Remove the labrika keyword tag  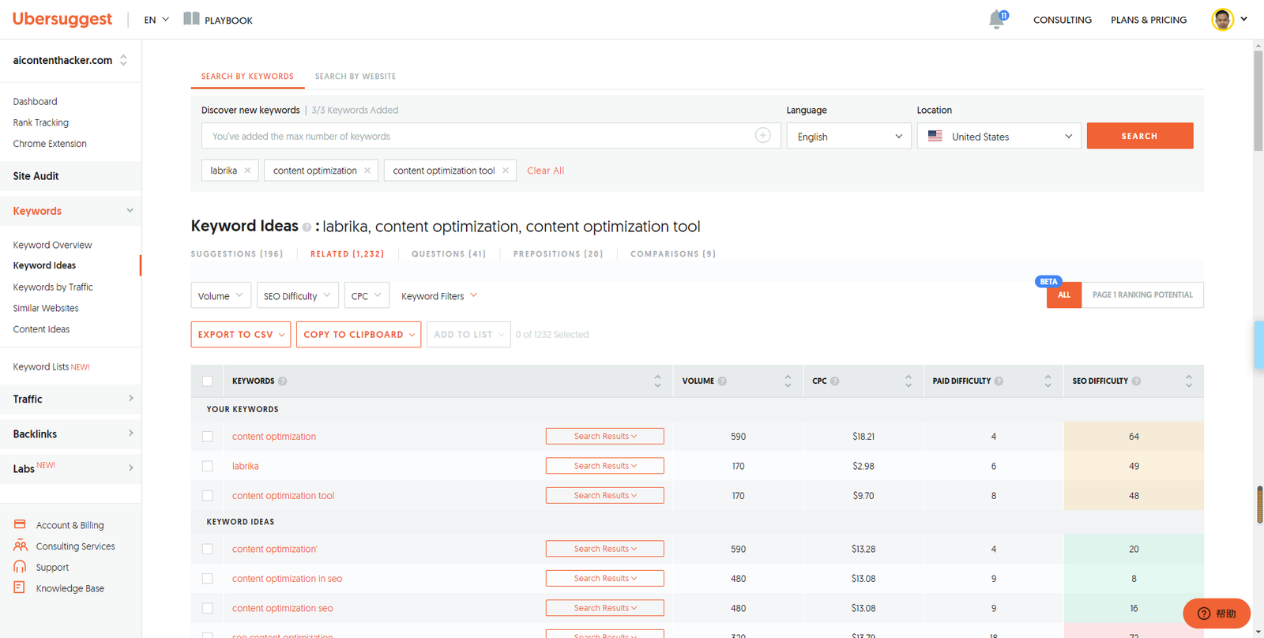tap(247, 171)
